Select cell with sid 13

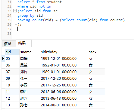(12, 105)
